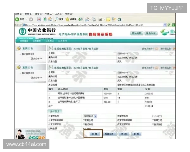Click the upper 重要公告 panel icon
Image resolution: width=190 pixels, height=152 pixels.
[x=19, y=48]
